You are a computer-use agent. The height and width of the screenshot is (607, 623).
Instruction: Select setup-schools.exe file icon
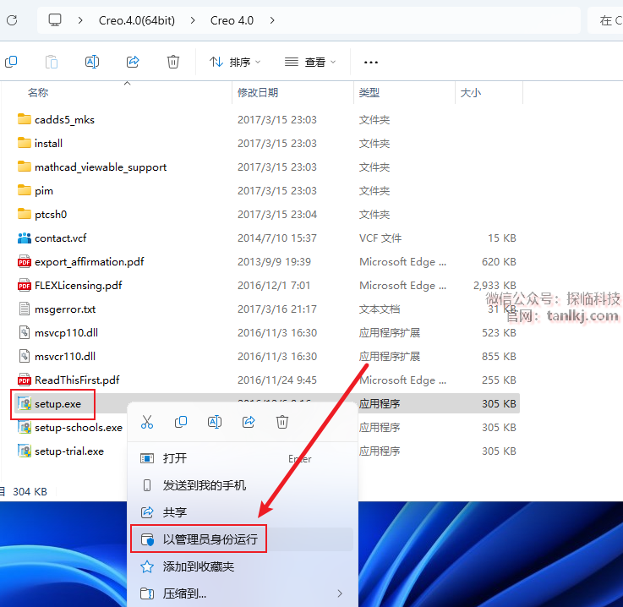pos(25,427)
